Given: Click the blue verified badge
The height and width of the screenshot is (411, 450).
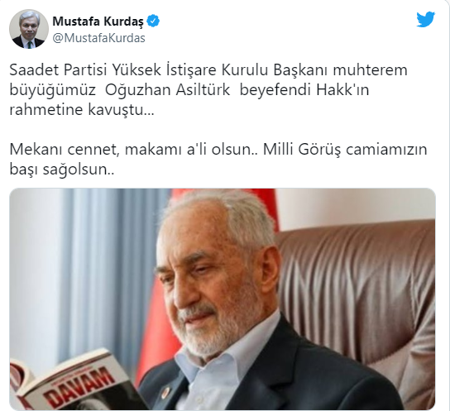Looking at the screenshot, I should pyautogui.click(x=153, y=21).
